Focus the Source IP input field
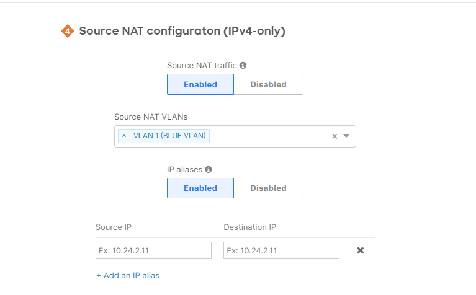Image resolution: width=476 pixels, height=295 pixels. click(154, 250)
